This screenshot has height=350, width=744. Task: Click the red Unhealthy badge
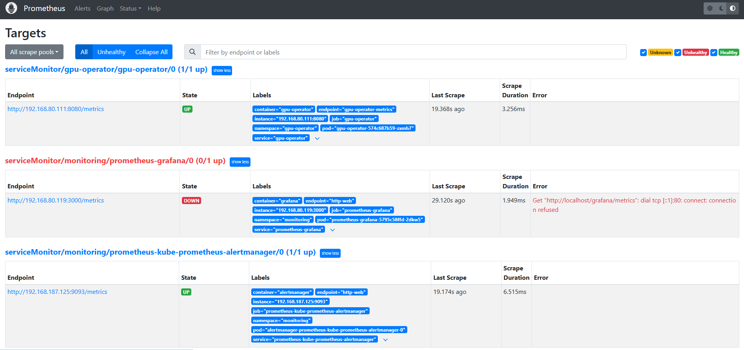pyautogui.click(x=695, y=53)
